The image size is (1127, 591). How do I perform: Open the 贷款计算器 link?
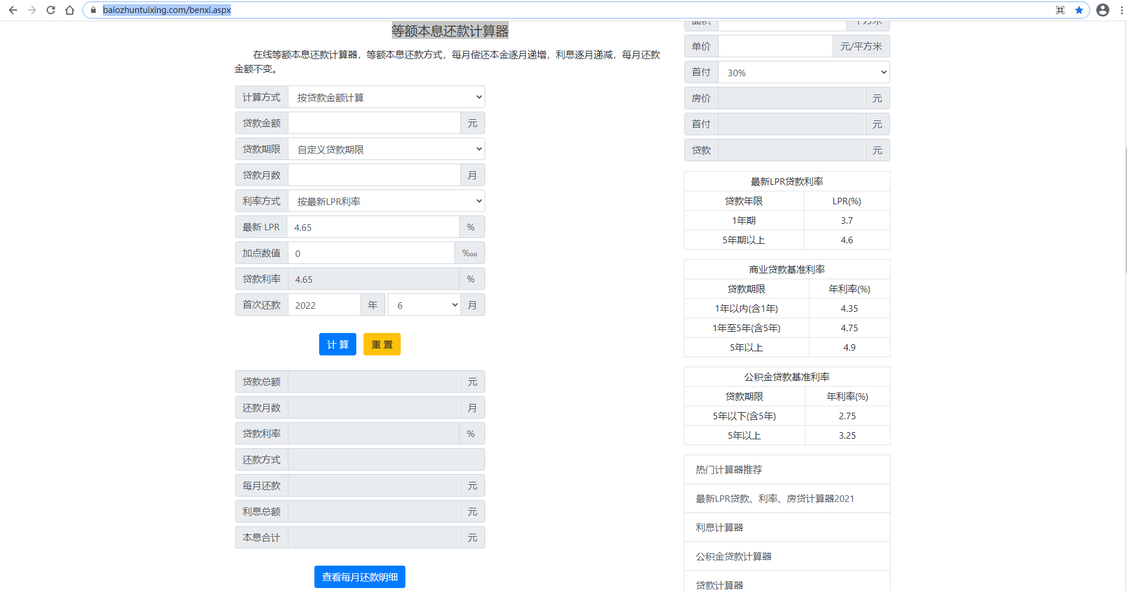point(719,585)
